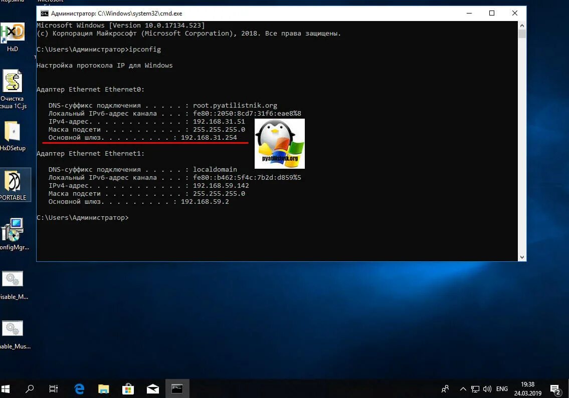Show hidden tray icons chevron
The height and width of the screenshot is (398, 569).
[x=463, y=389]
